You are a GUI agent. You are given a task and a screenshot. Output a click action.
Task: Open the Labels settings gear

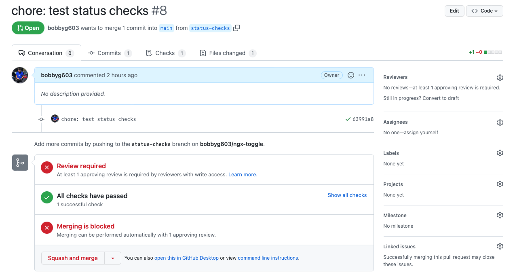point(500,153)
